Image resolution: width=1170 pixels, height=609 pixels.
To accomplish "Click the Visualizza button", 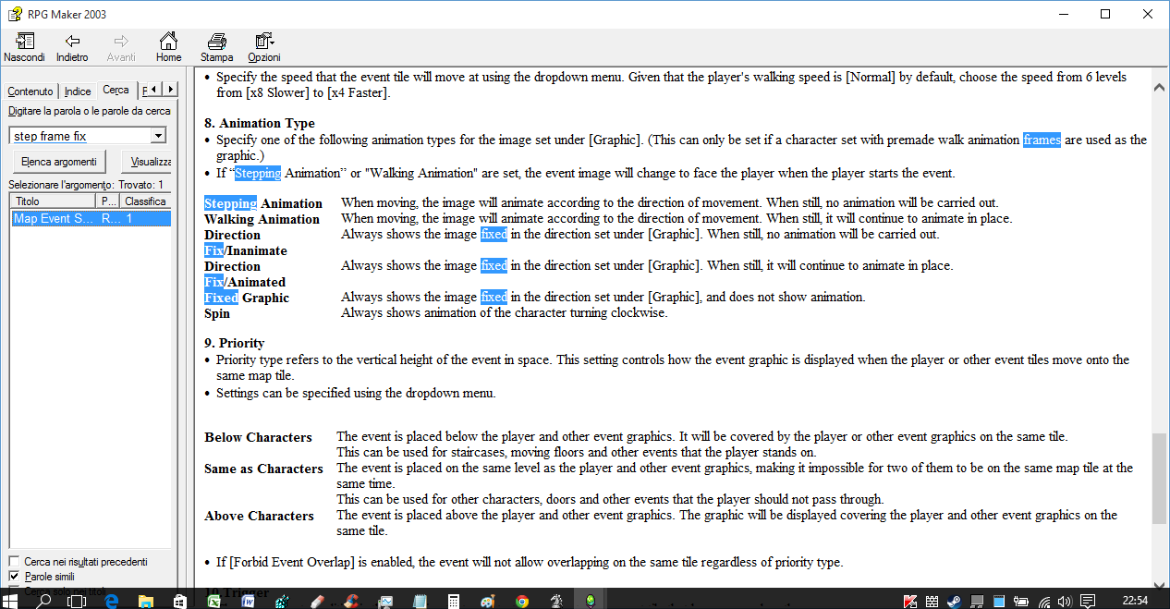I will pyautogui.click(x=146, y=162).
